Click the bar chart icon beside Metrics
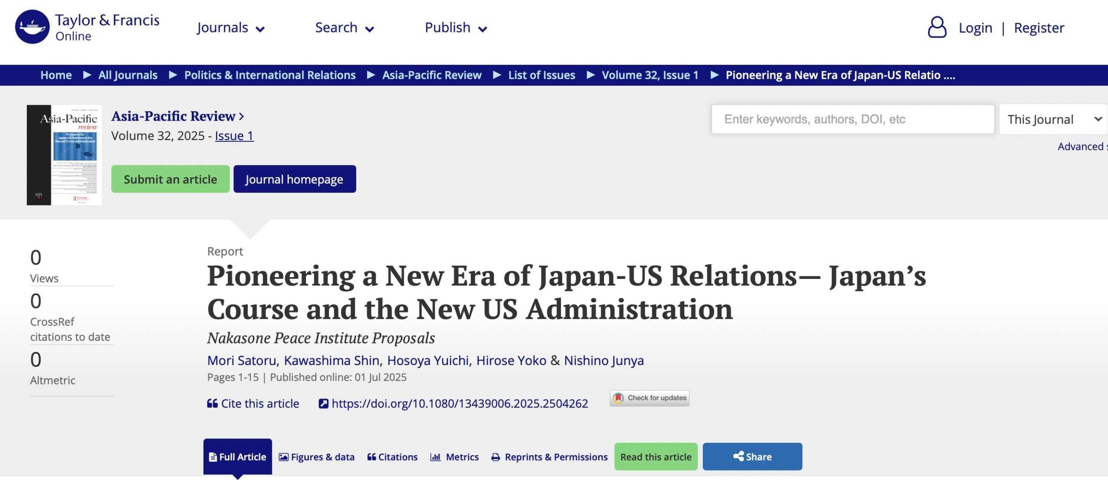Image resolution: width=1108 pixels, height=480 pixels. point(435,457)
